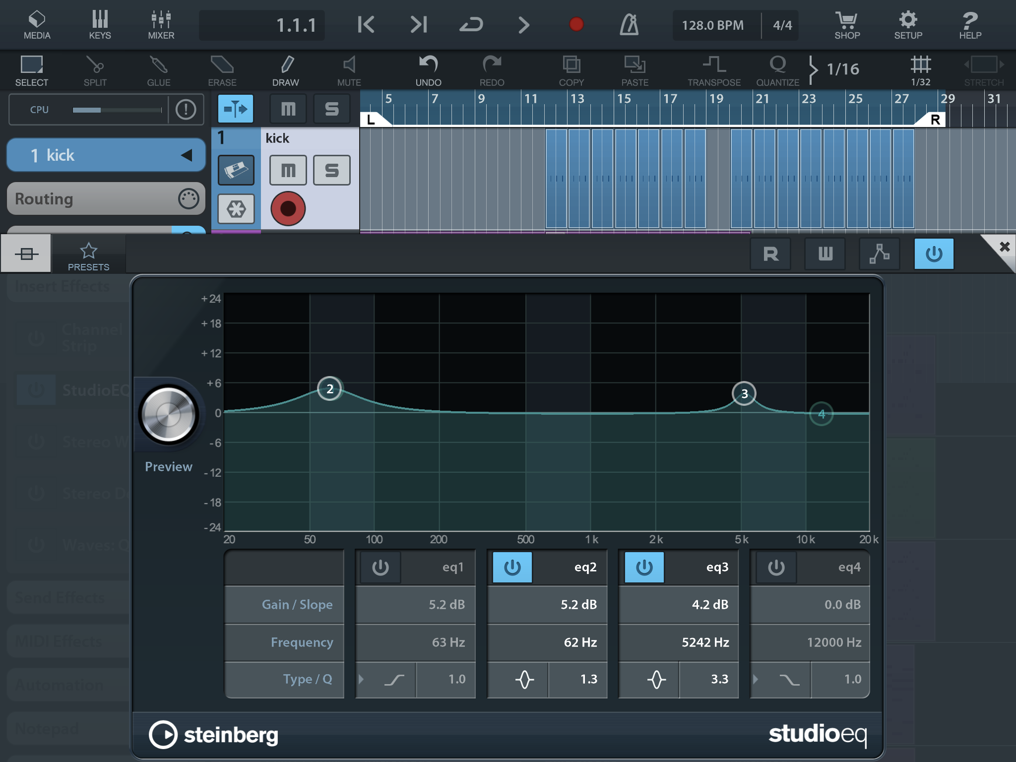
Task: Open the kick track instrument editor
Action: 236,170
